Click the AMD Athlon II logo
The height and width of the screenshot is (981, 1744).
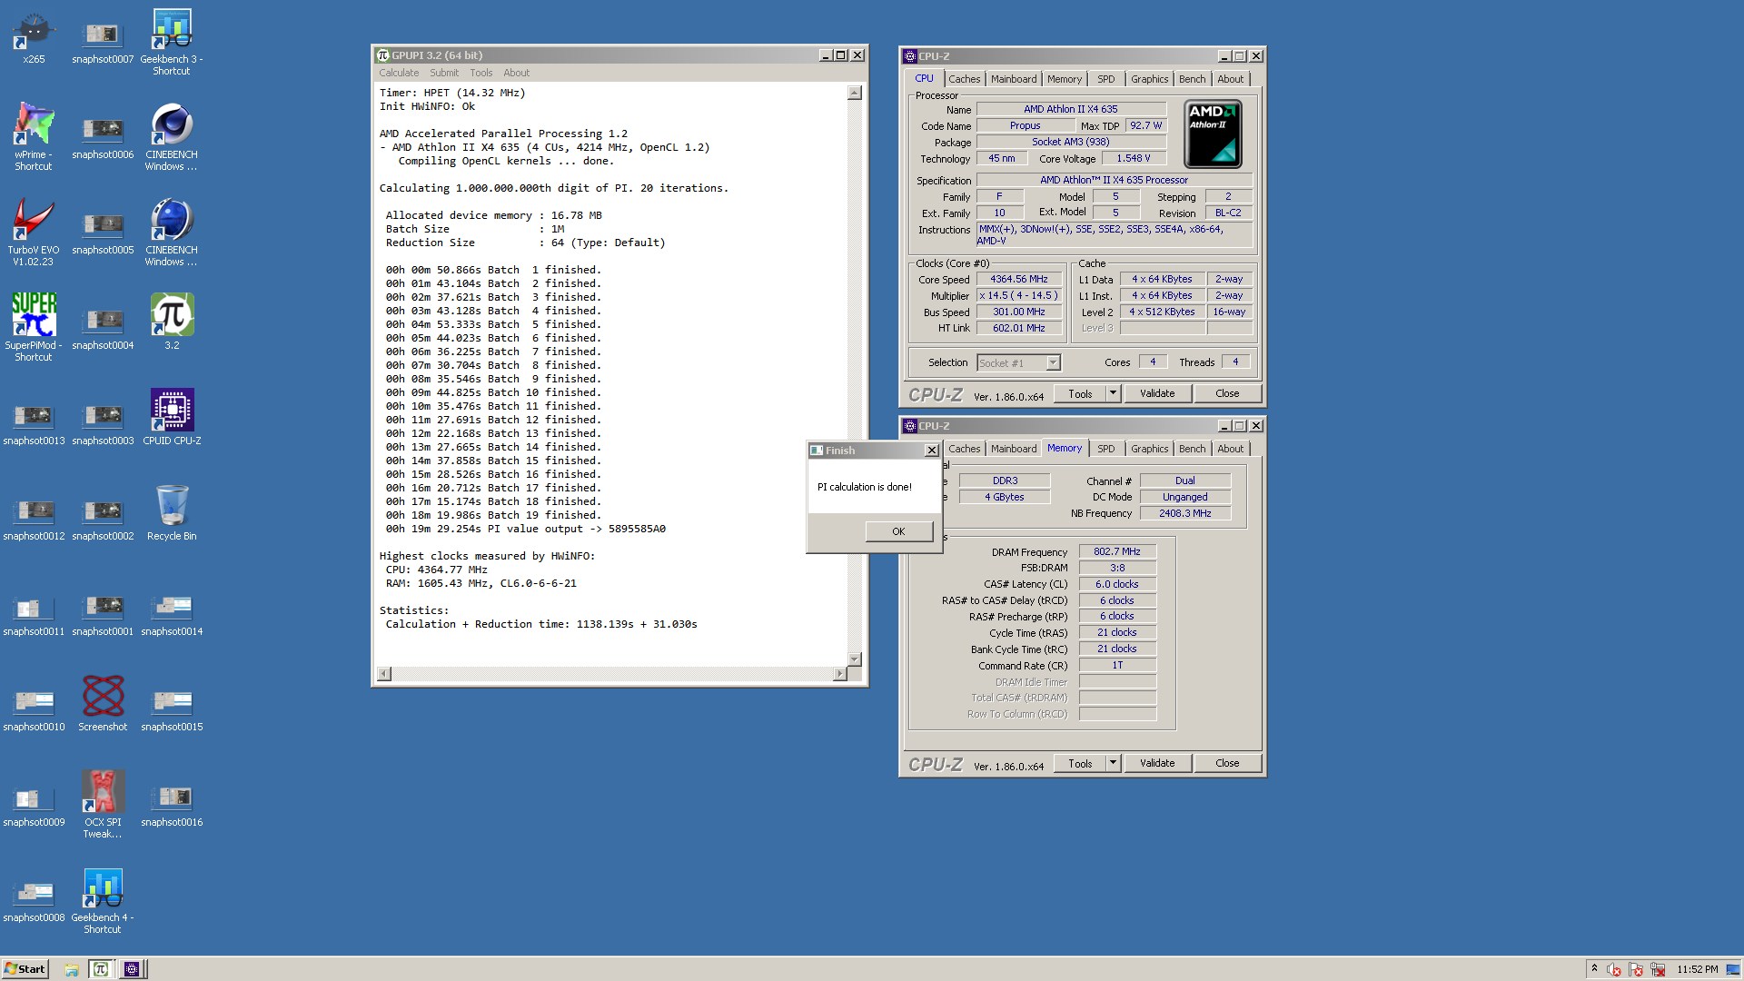point(1213,134)
